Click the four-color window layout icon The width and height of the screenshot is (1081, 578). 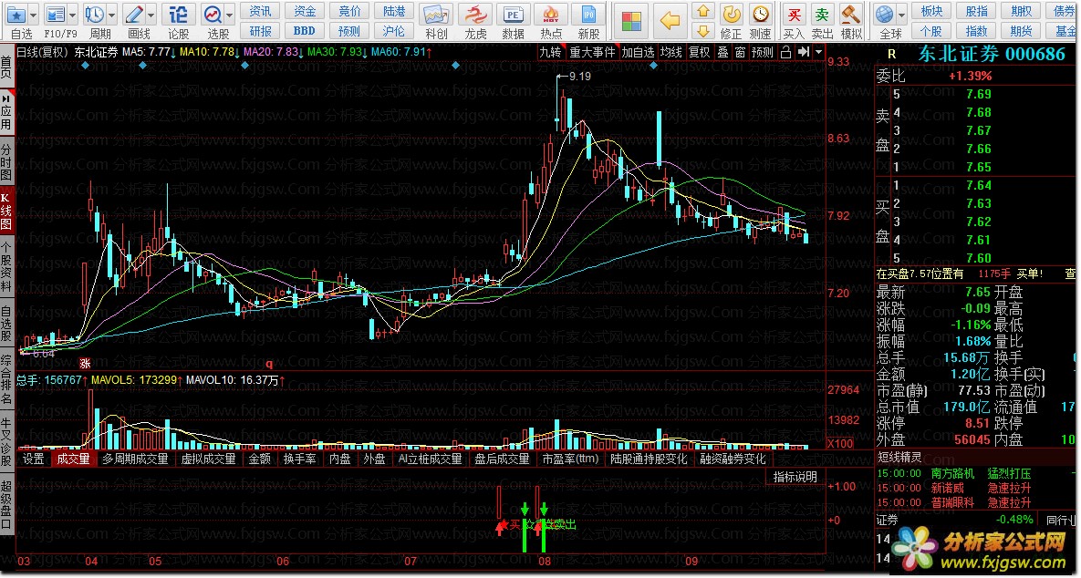click(x=631, y=21)
